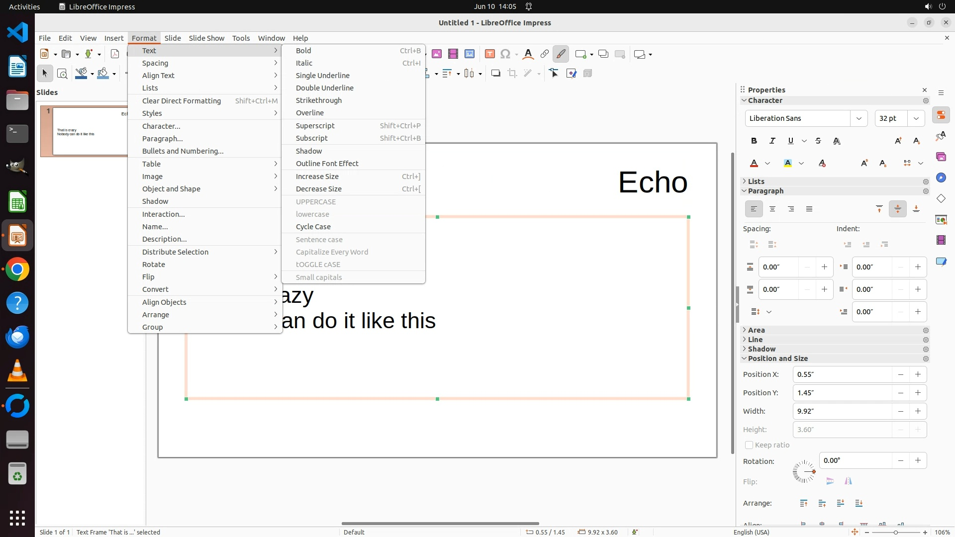
Task: Click Clear Direct Formatting entry
Action: (181, 101)
